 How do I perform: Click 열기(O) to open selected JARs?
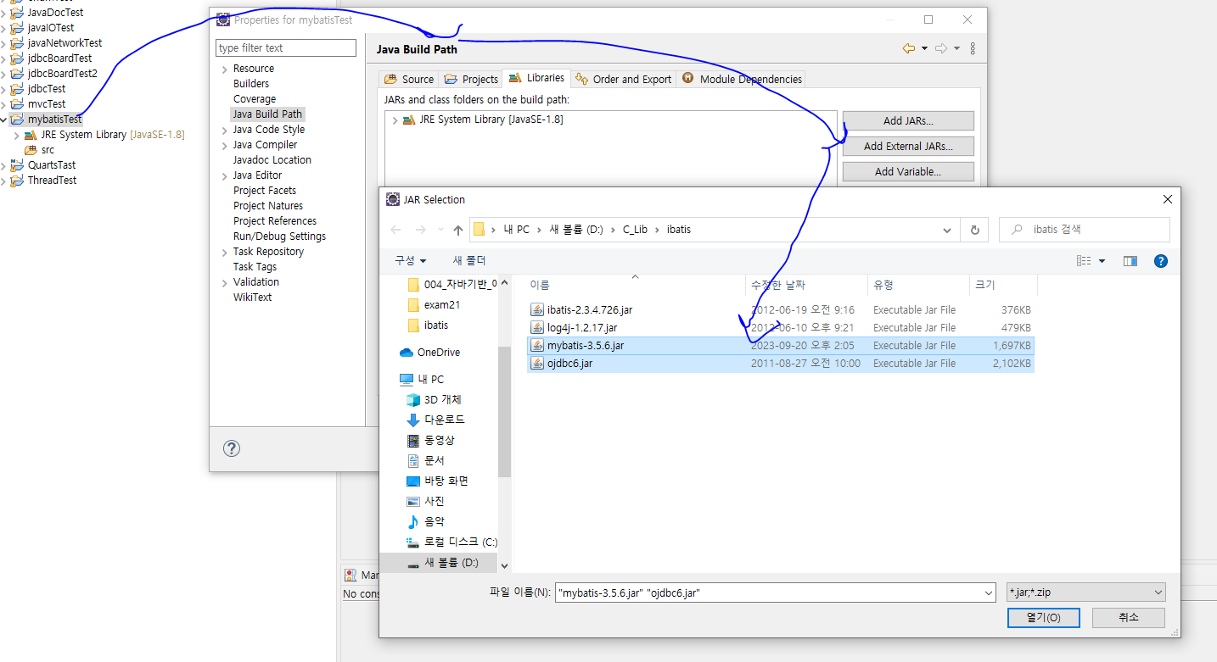point(1043,618)
